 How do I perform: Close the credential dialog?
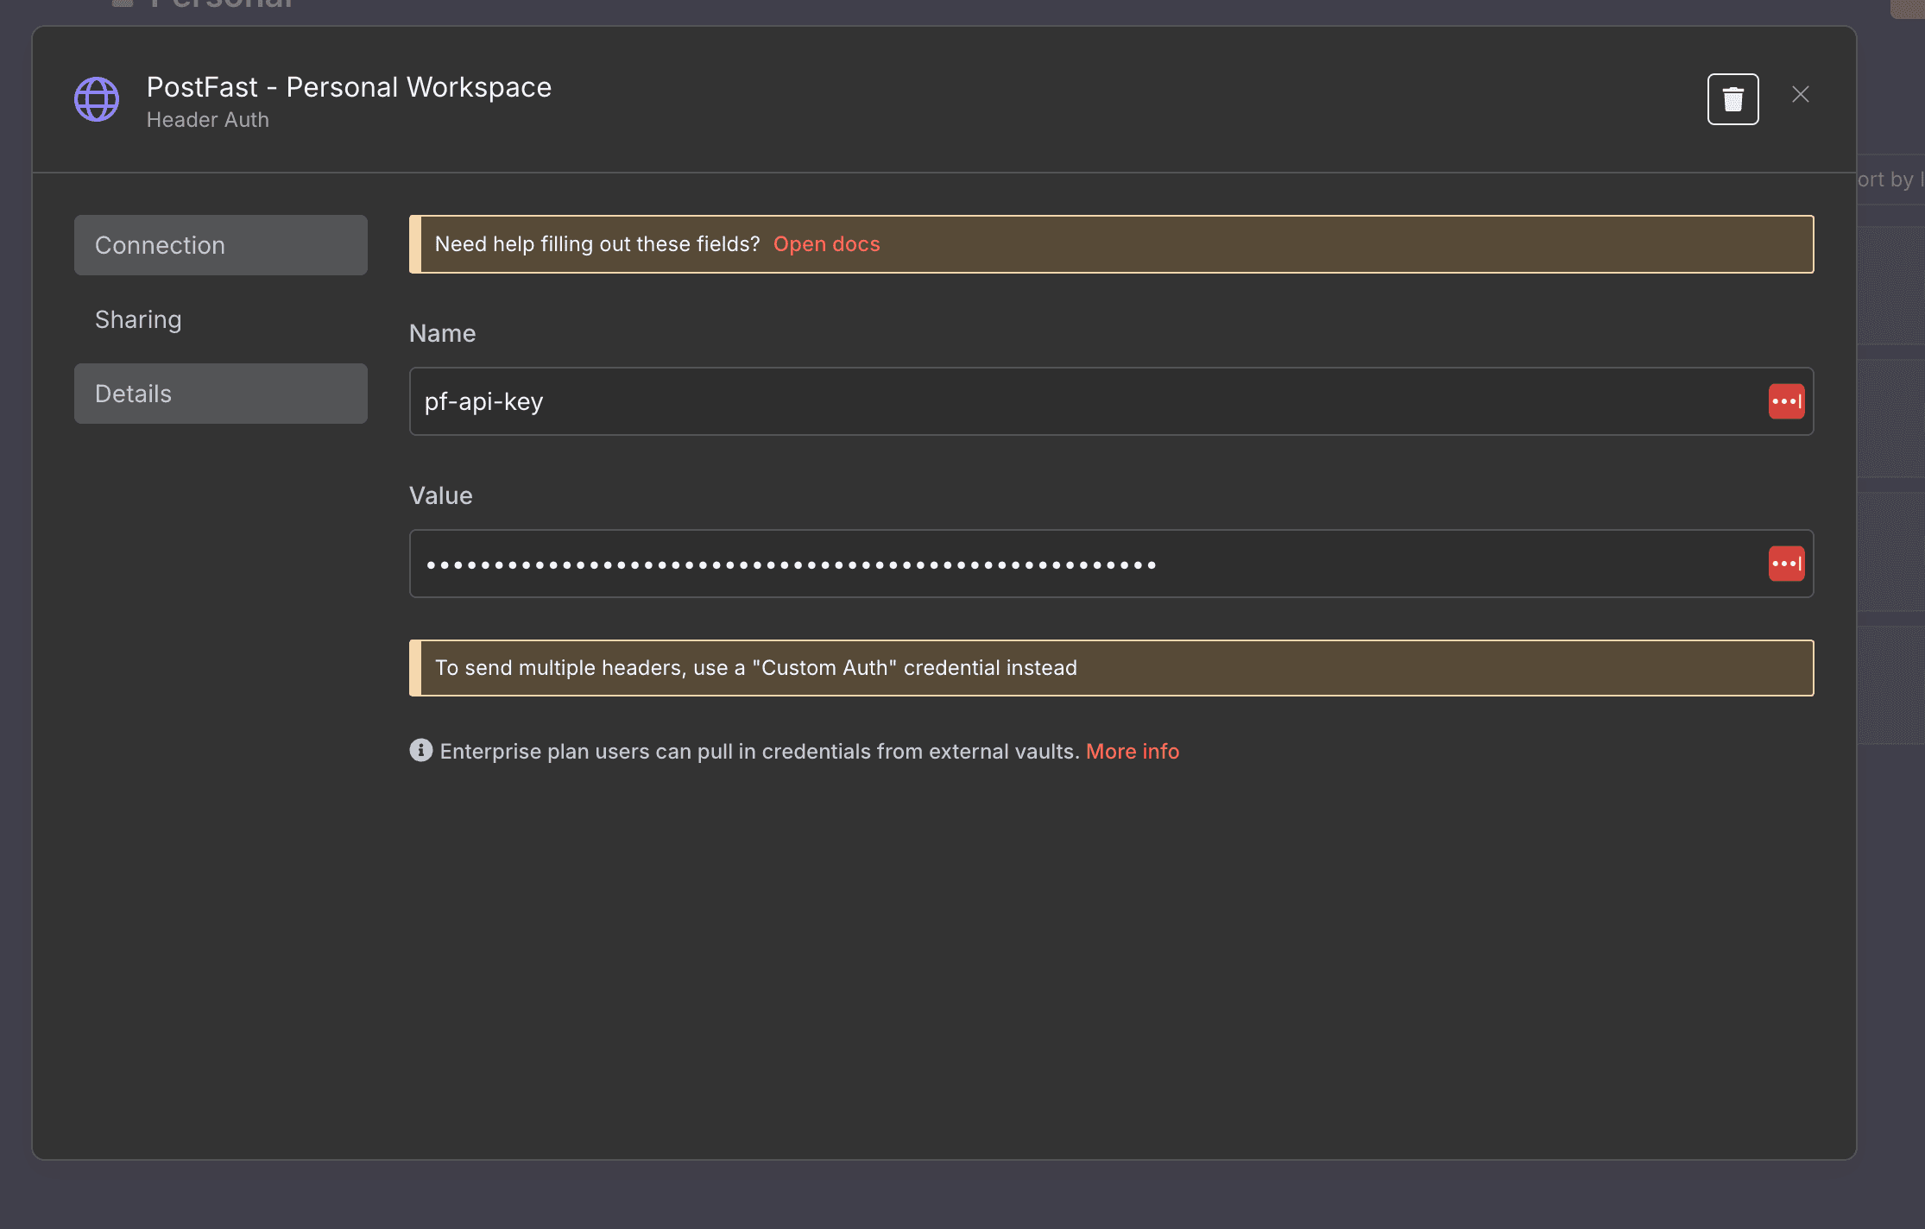1800,94
